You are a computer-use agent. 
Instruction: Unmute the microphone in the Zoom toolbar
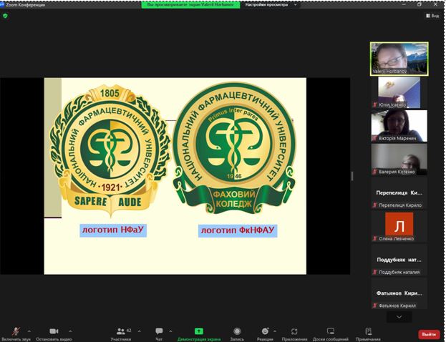[x=16, y=331]
